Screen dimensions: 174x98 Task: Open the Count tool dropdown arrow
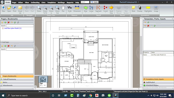click(105, 13)
